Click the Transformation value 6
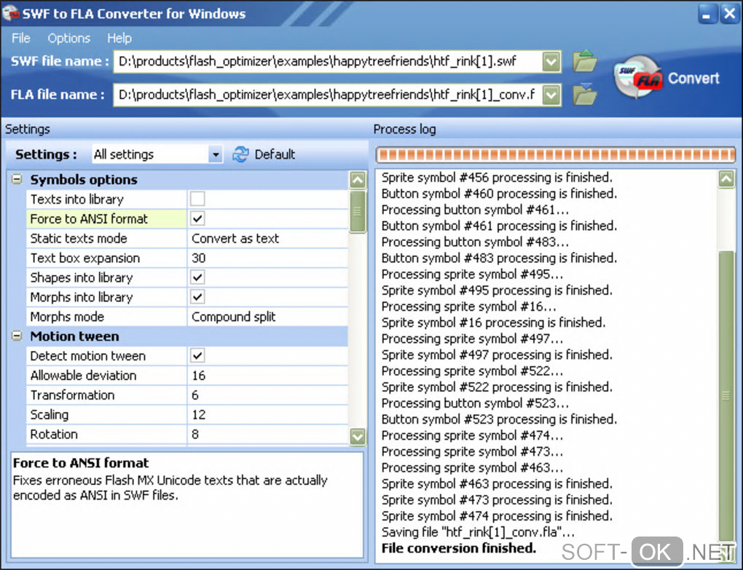 tap(268, 395)
